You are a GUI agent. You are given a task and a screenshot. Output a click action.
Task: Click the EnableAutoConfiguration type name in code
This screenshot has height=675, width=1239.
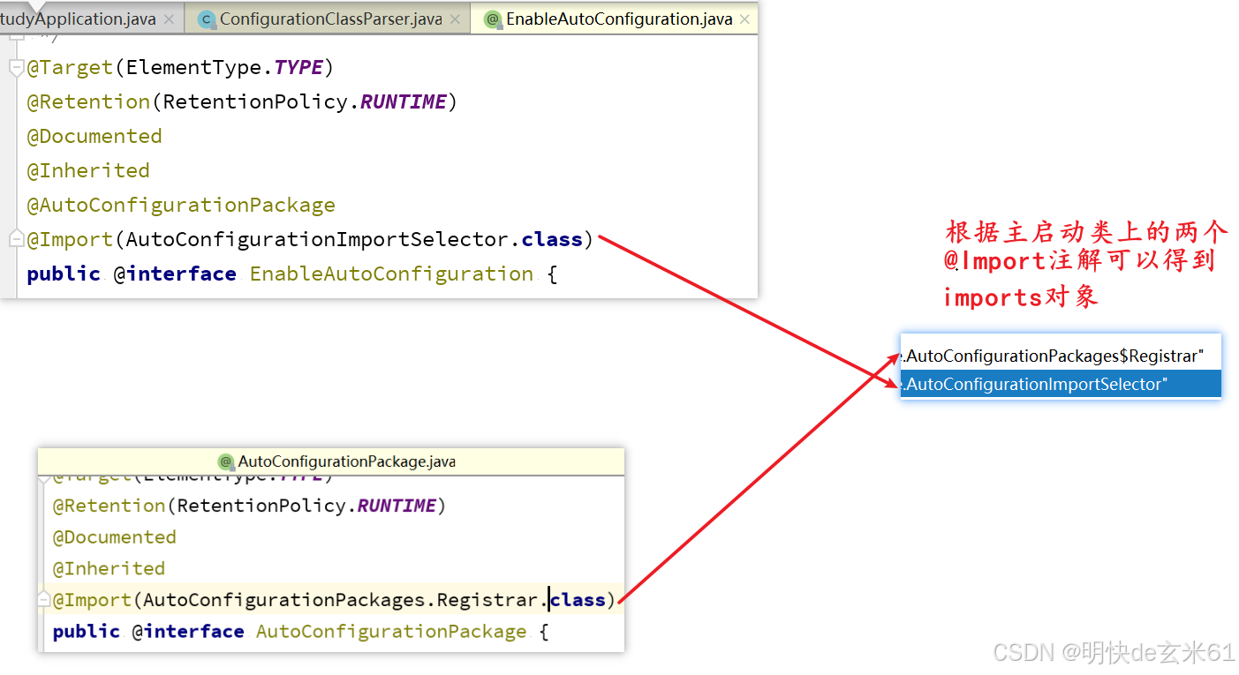point(391,274)
